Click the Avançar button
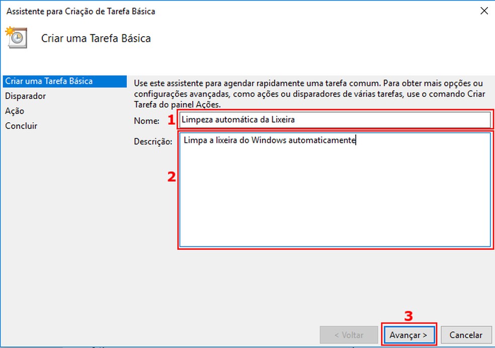 point(409,335)
